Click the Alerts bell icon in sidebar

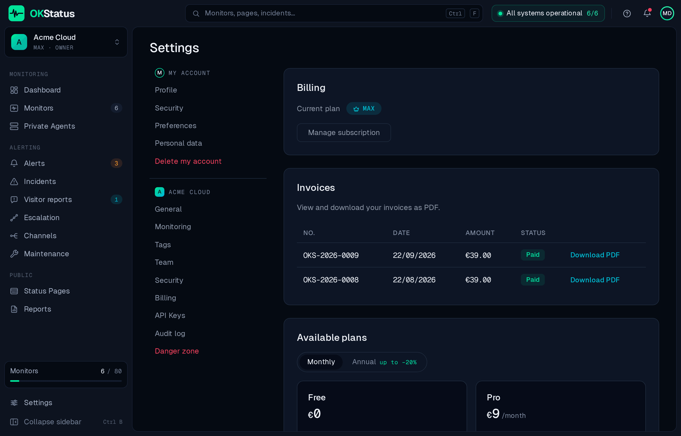(14, 163)
